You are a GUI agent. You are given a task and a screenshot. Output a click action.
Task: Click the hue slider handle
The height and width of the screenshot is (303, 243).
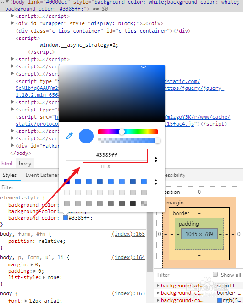click(121, 132)
